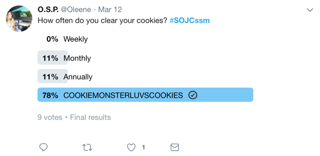This screenshot has height=156, width=320.
Task: Send tweet via direct message envelope icon
Action: (175, 147)
